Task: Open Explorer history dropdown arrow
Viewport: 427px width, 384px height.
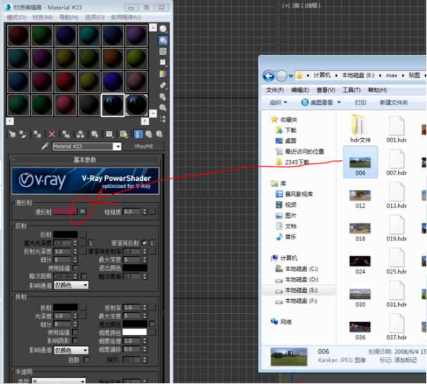Action: [291, 76]
